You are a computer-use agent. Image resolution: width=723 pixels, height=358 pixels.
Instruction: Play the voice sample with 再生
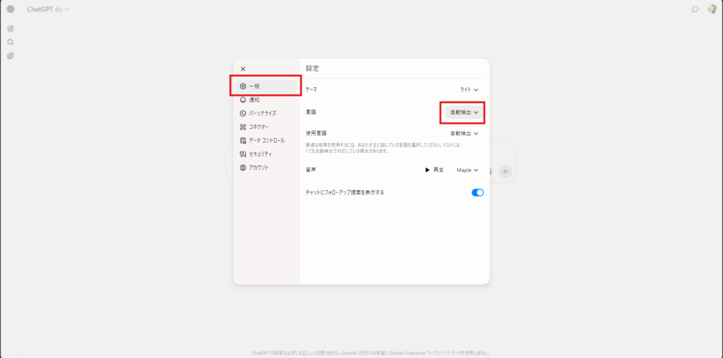[434, 170]
